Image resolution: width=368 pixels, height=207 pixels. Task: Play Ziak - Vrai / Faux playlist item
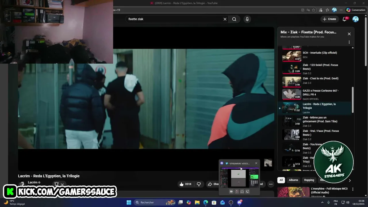tap(315, 135)
